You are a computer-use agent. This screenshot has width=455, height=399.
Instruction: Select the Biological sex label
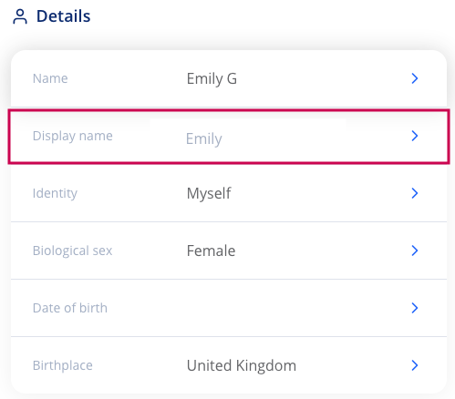click(x=72, y=251)
